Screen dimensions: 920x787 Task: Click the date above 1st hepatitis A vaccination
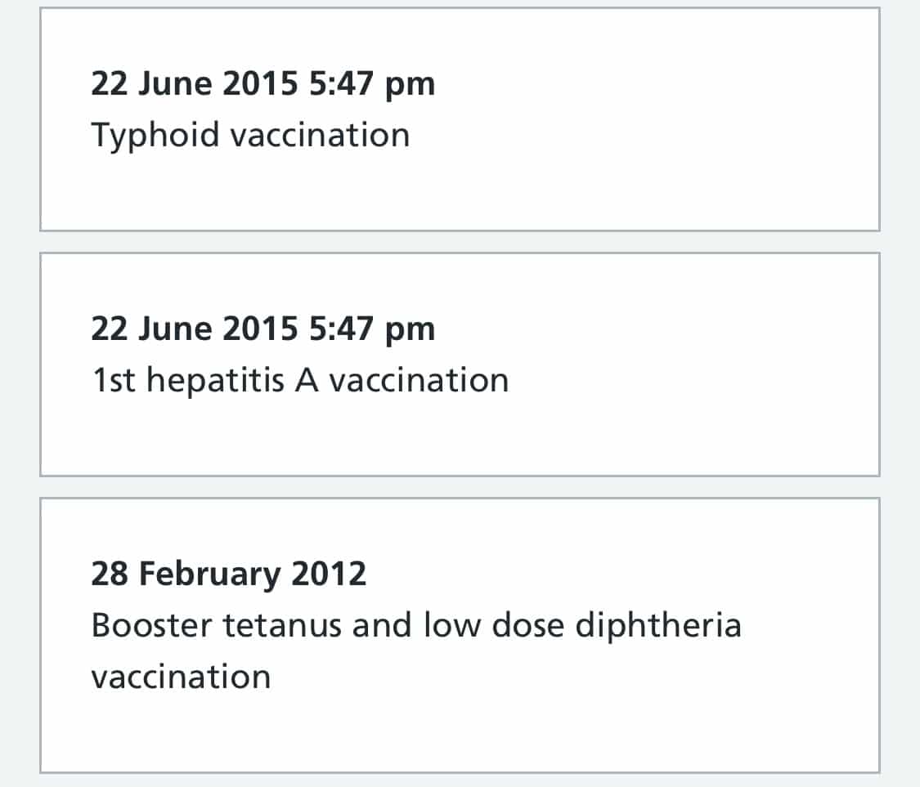tap(263, 329)
